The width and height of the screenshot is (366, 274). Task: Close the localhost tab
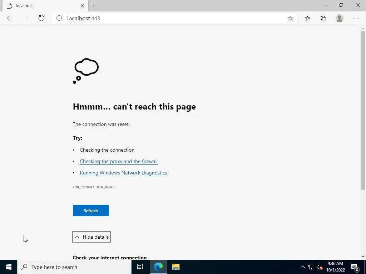click(x=82, y=6)
